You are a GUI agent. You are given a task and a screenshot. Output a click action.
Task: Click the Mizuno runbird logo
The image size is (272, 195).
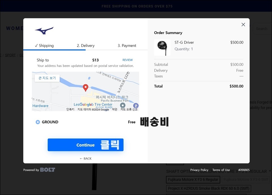[44, 31]
